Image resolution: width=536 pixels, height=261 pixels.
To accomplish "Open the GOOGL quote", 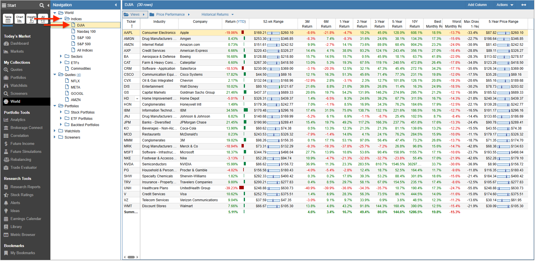I will click(77, 94).
